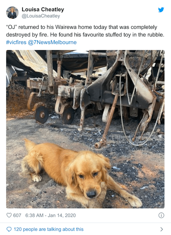Image resolution: width=171 pixels, height=235 pixels.
Task: Open the @LouisaCheatley handle
Action: [41, 16]
